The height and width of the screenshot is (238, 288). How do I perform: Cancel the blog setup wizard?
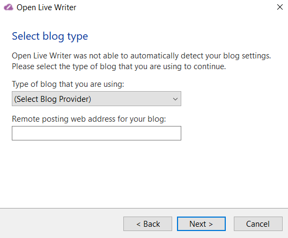[258, 224]
